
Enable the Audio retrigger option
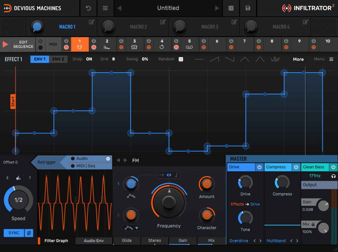(x=73, y=159)
